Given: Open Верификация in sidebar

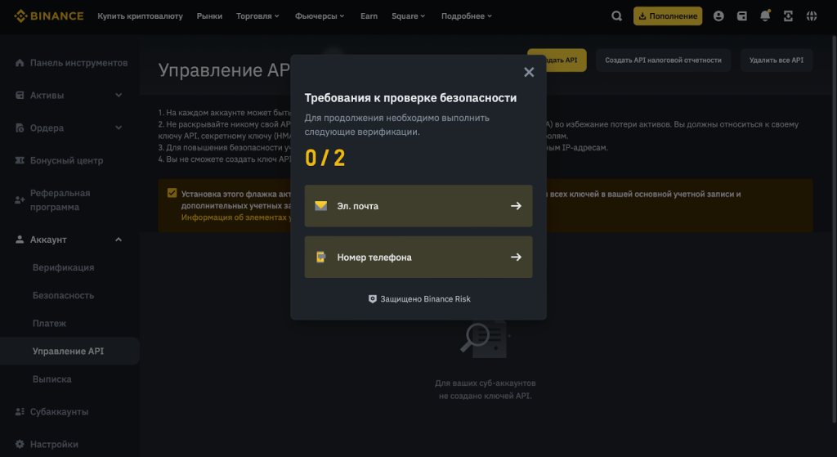Looking at the screenshot, I should pyautogui.click(x=63, y=267).
